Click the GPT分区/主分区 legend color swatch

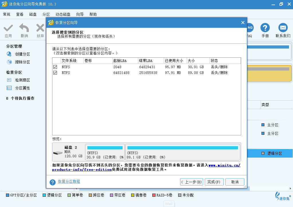click(7, 195)
